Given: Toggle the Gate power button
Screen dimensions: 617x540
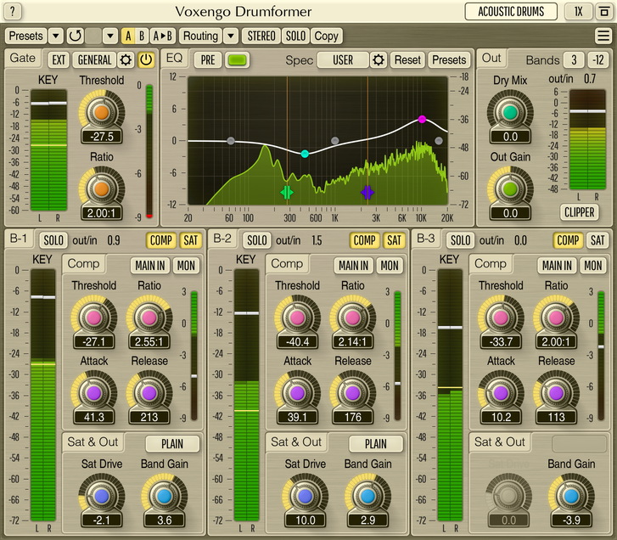Looking at the screenshot, I should tap(146, 59).
